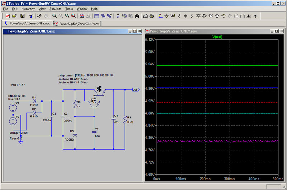Screen dimensions: 287x190
Task: Open the Edit menu
Action: 15,9
